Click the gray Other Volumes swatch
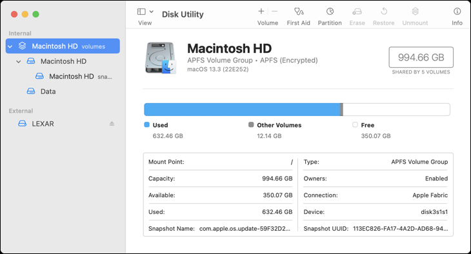 point(251,124)
